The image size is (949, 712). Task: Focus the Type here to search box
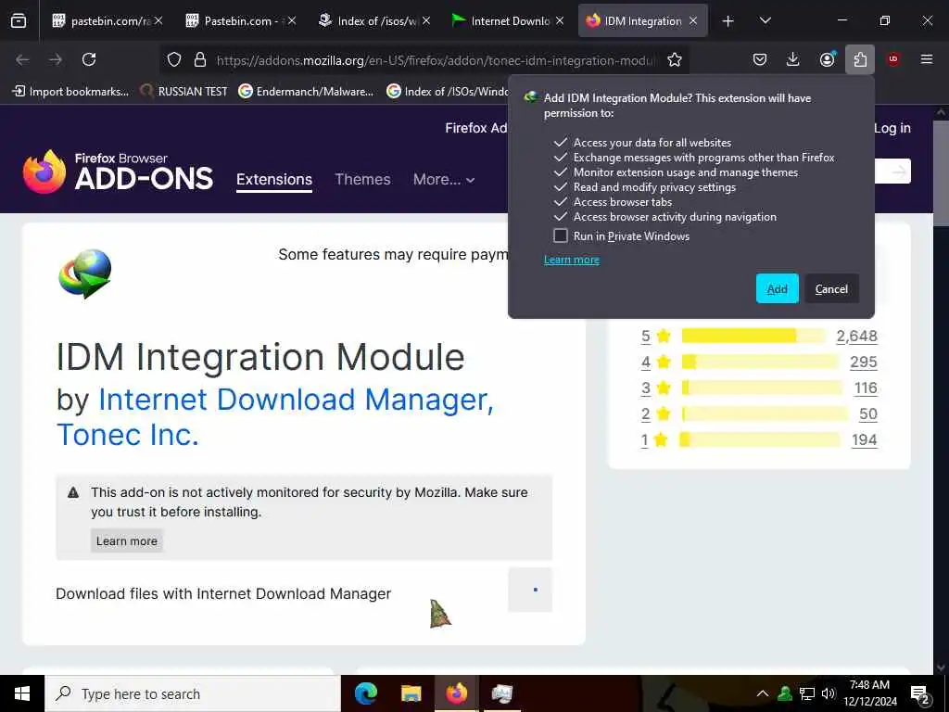[x=193, y=693]
